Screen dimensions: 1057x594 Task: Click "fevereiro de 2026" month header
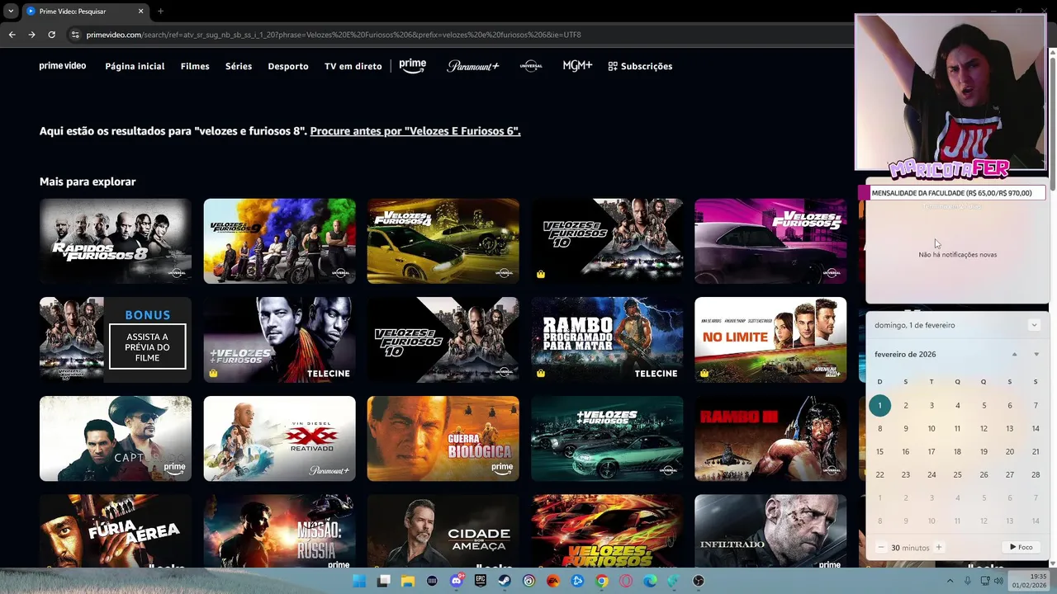point(905,355)
